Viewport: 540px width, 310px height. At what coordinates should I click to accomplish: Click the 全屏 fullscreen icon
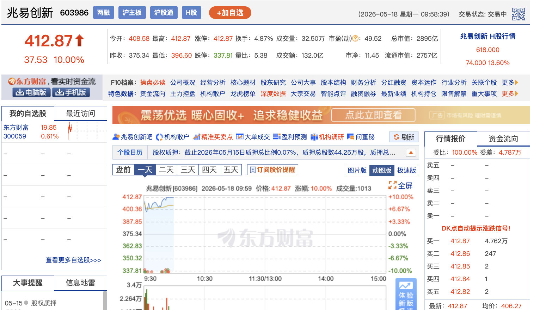392,185
